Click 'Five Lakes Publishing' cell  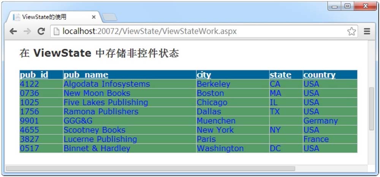coord(130,102)
